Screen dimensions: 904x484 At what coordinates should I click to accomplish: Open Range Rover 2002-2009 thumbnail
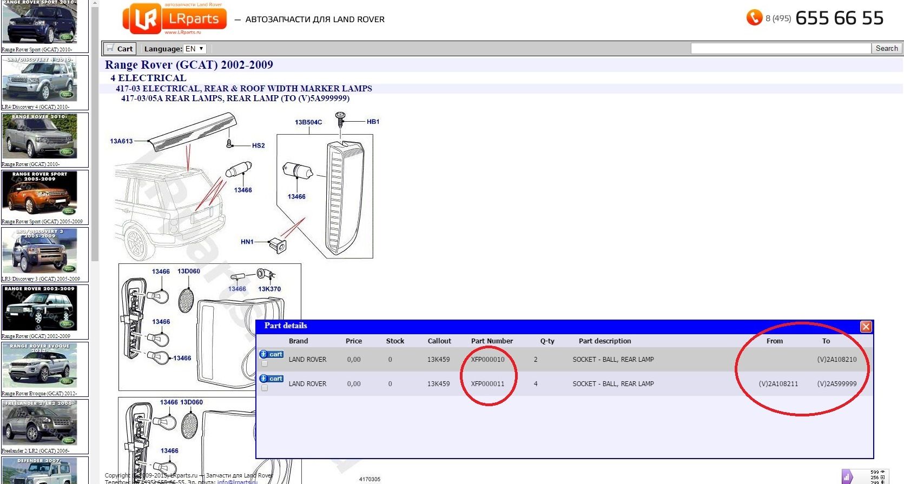coord(39,309)
